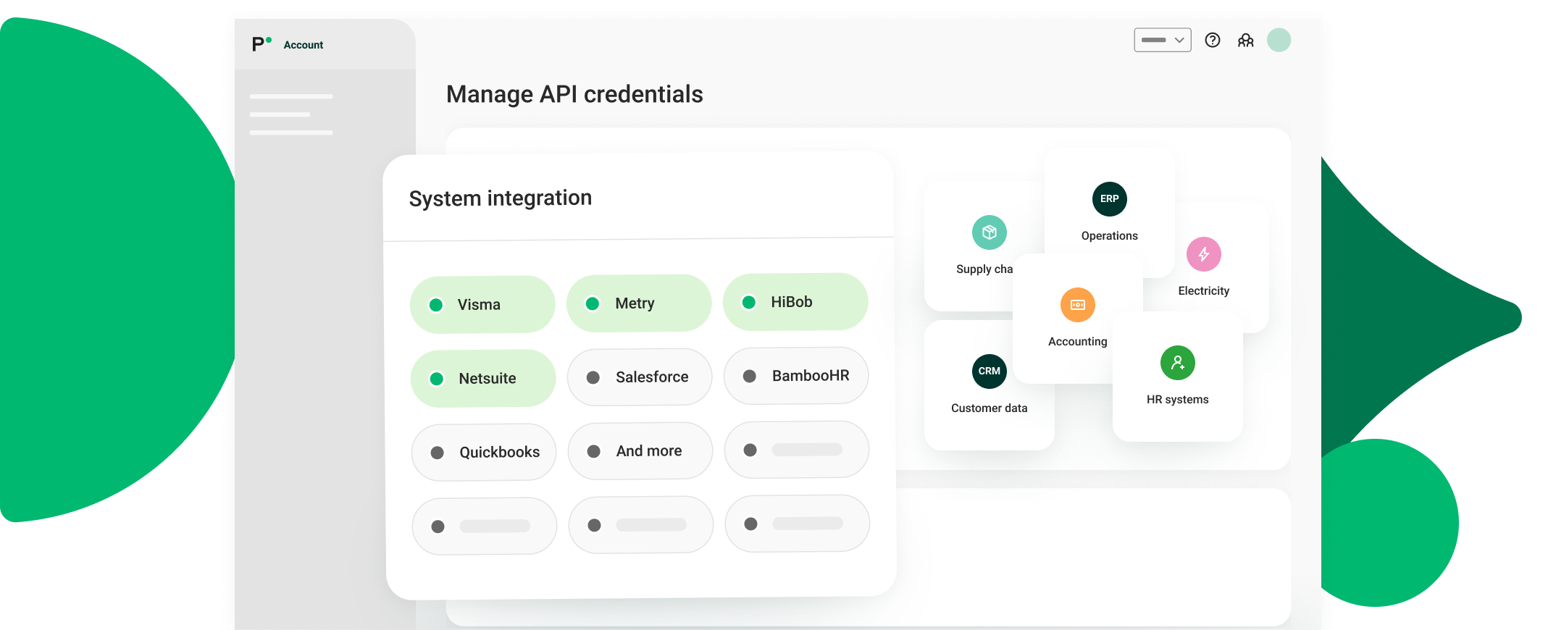Viewport: 1556px width, 630px height.
Task: Select the And more pill
Action: point(640,450)
